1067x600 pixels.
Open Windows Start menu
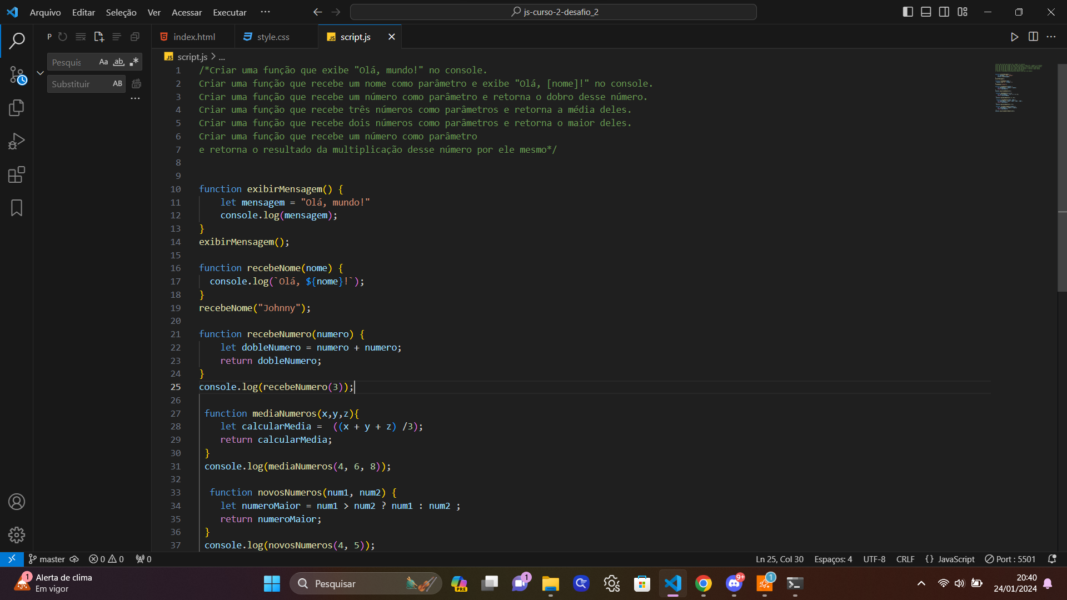pos(272,583)
